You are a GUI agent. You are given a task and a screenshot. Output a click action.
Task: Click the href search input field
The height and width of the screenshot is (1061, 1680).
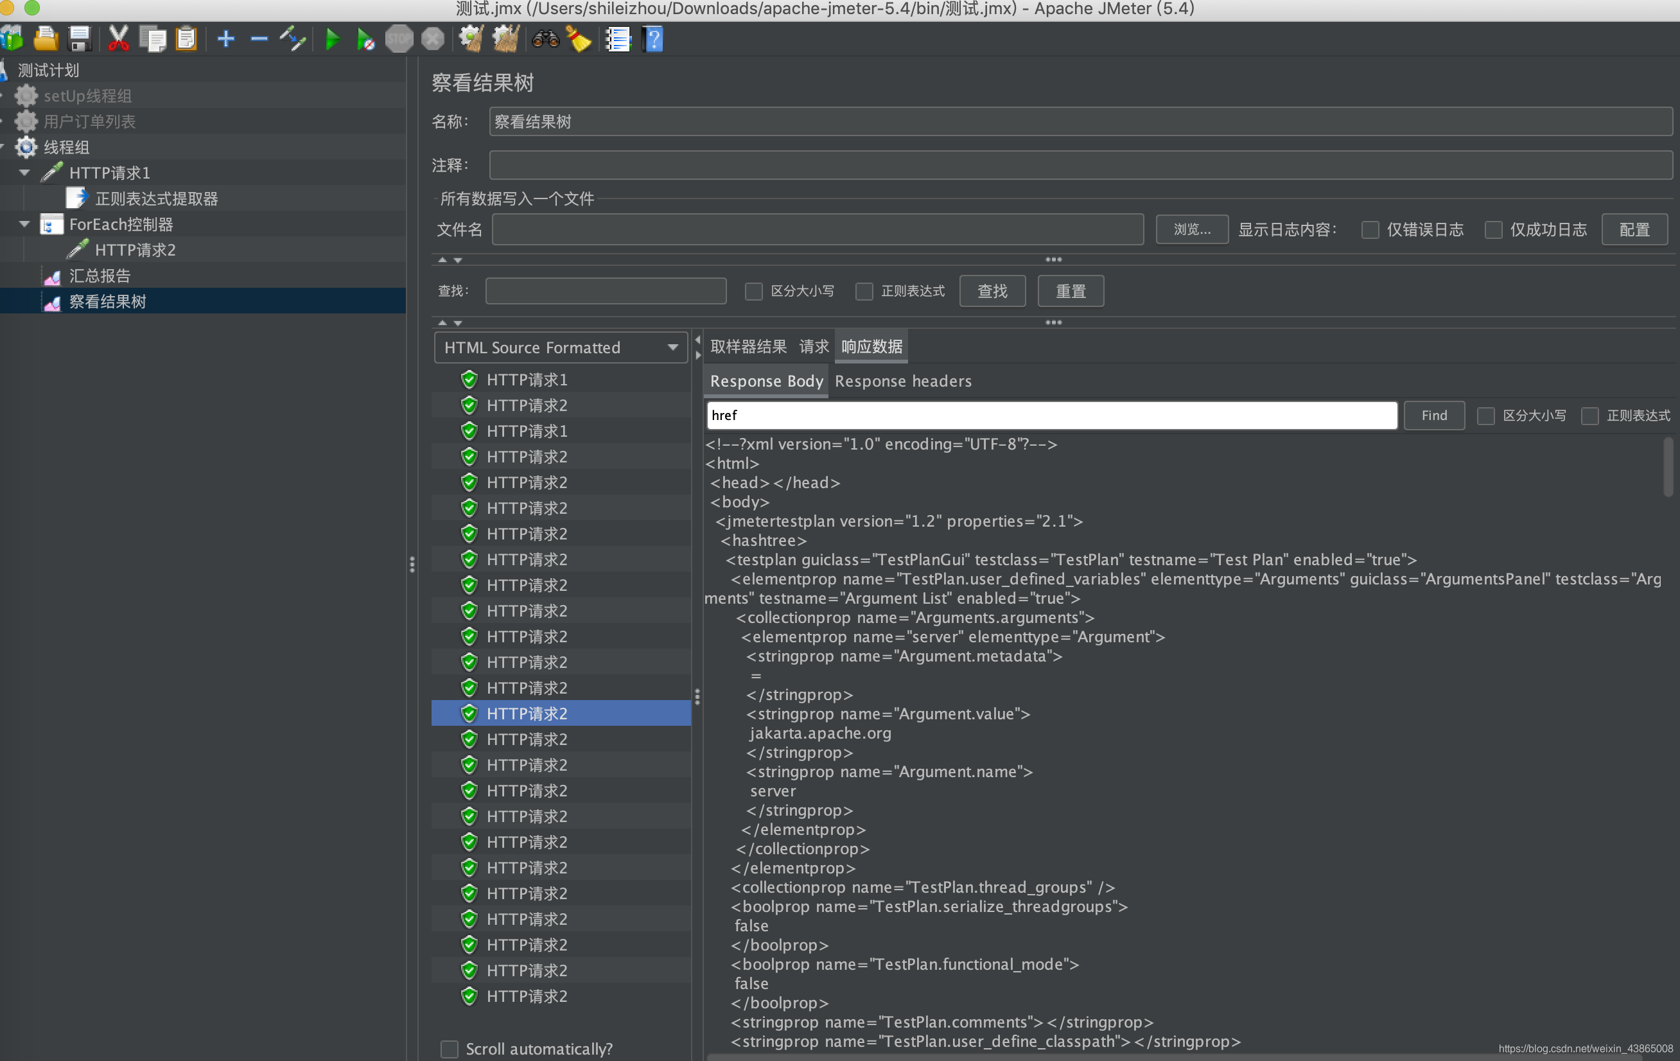coord(1052,416)
